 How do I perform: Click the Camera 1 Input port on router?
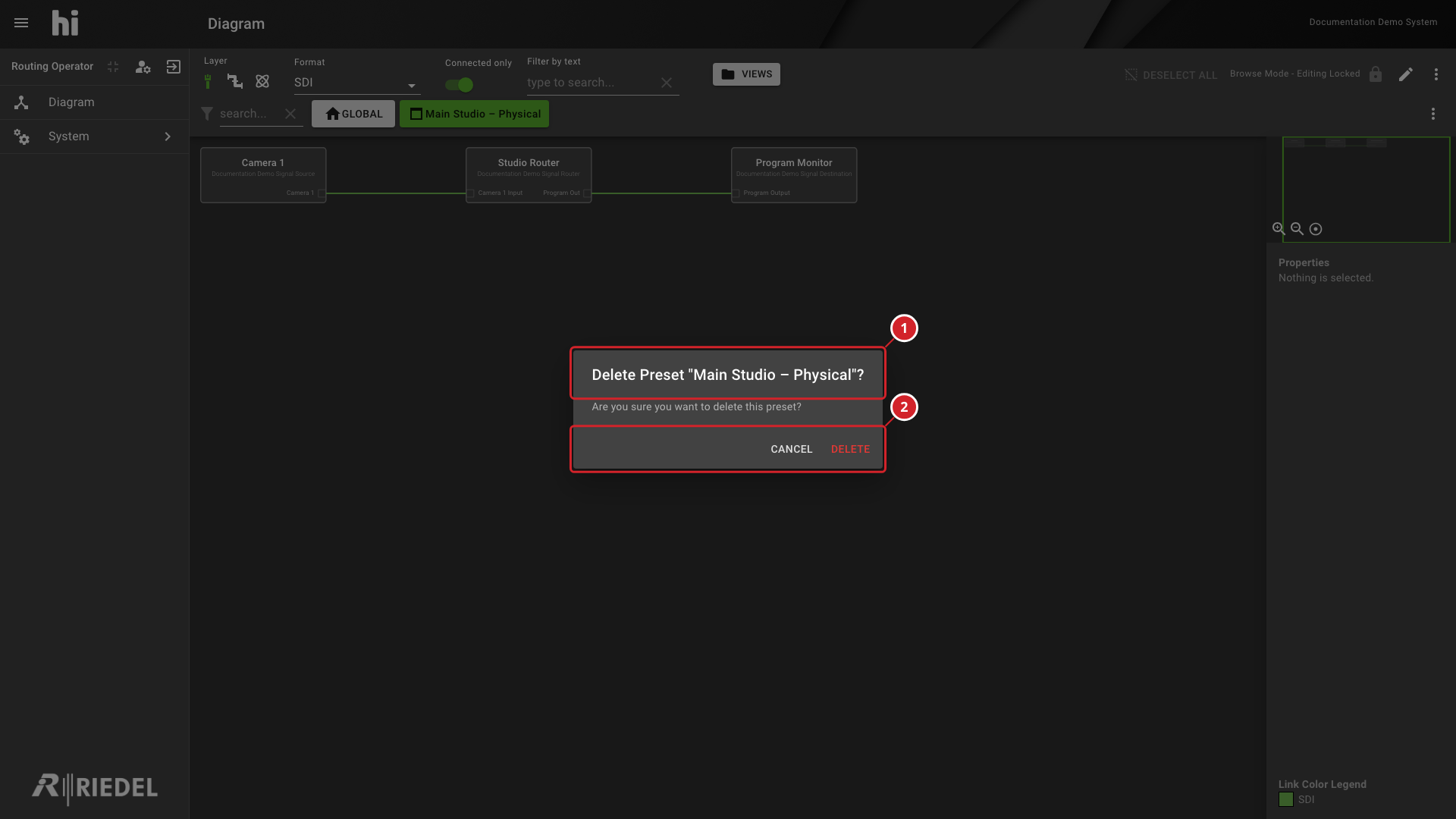tap(470, 193)
